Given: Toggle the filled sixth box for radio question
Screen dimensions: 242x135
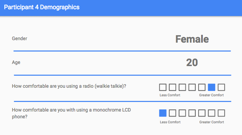Looking at the screenshot, I should point(211,87).
